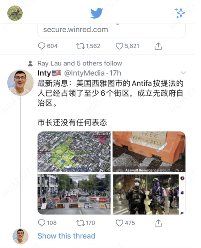Screen dimensions: 201x248
Task: Expand the Inty tweet options chevron
Action: pyautogui.click(x=183, y=73)
